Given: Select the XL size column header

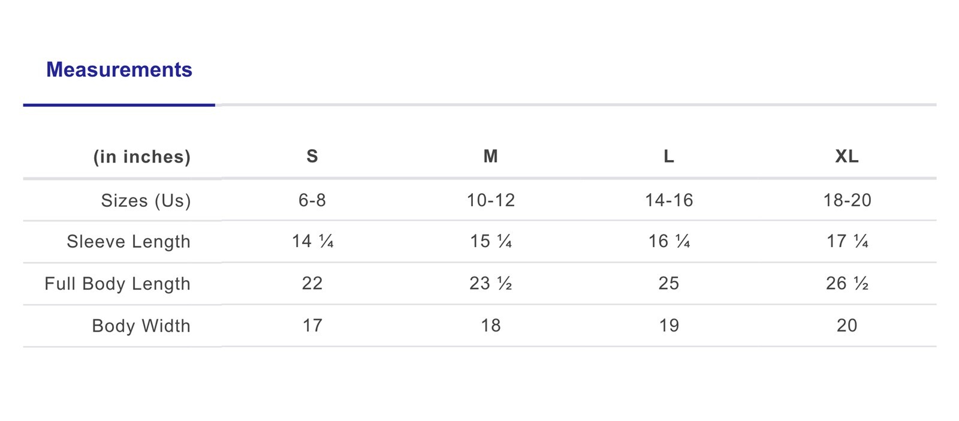Looking at the screenshot, I should pos(847,157).
